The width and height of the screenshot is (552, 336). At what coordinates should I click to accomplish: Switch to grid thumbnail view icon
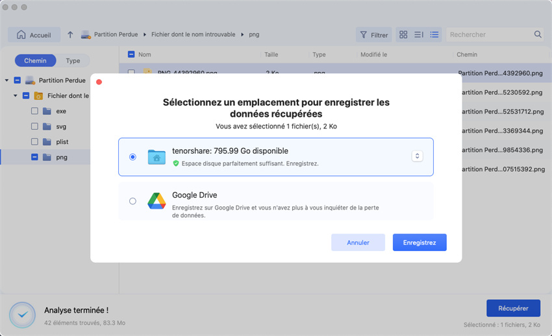click(403, 35)
